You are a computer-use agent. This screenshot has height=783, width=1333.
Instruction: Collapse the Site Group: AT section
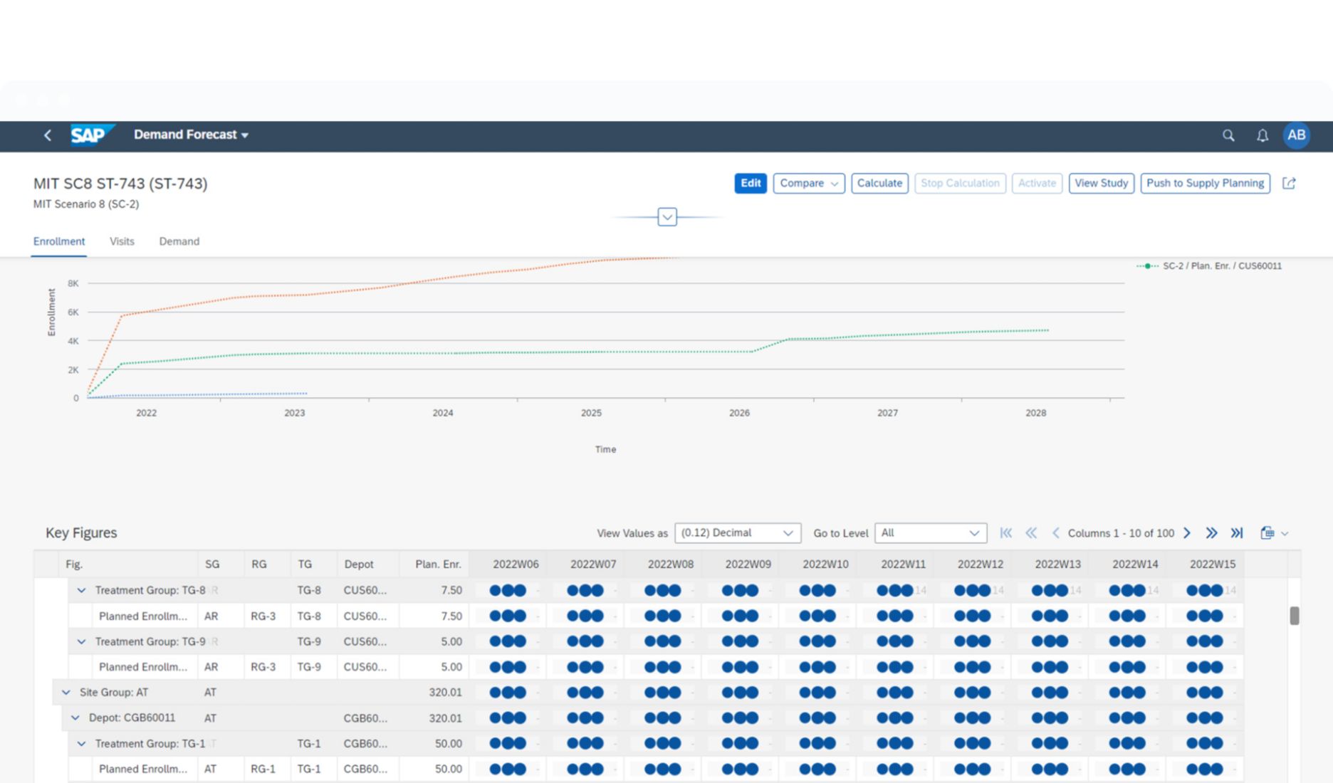[66, 692]
